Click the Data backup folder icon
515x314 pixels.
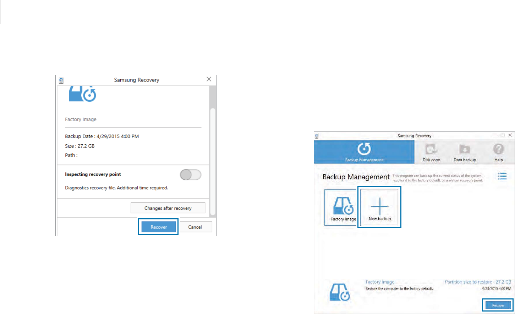click(x=465, y=149)
